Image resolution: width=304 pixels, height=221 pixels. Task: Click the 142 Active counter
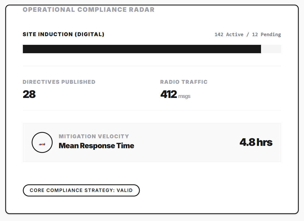229,34
